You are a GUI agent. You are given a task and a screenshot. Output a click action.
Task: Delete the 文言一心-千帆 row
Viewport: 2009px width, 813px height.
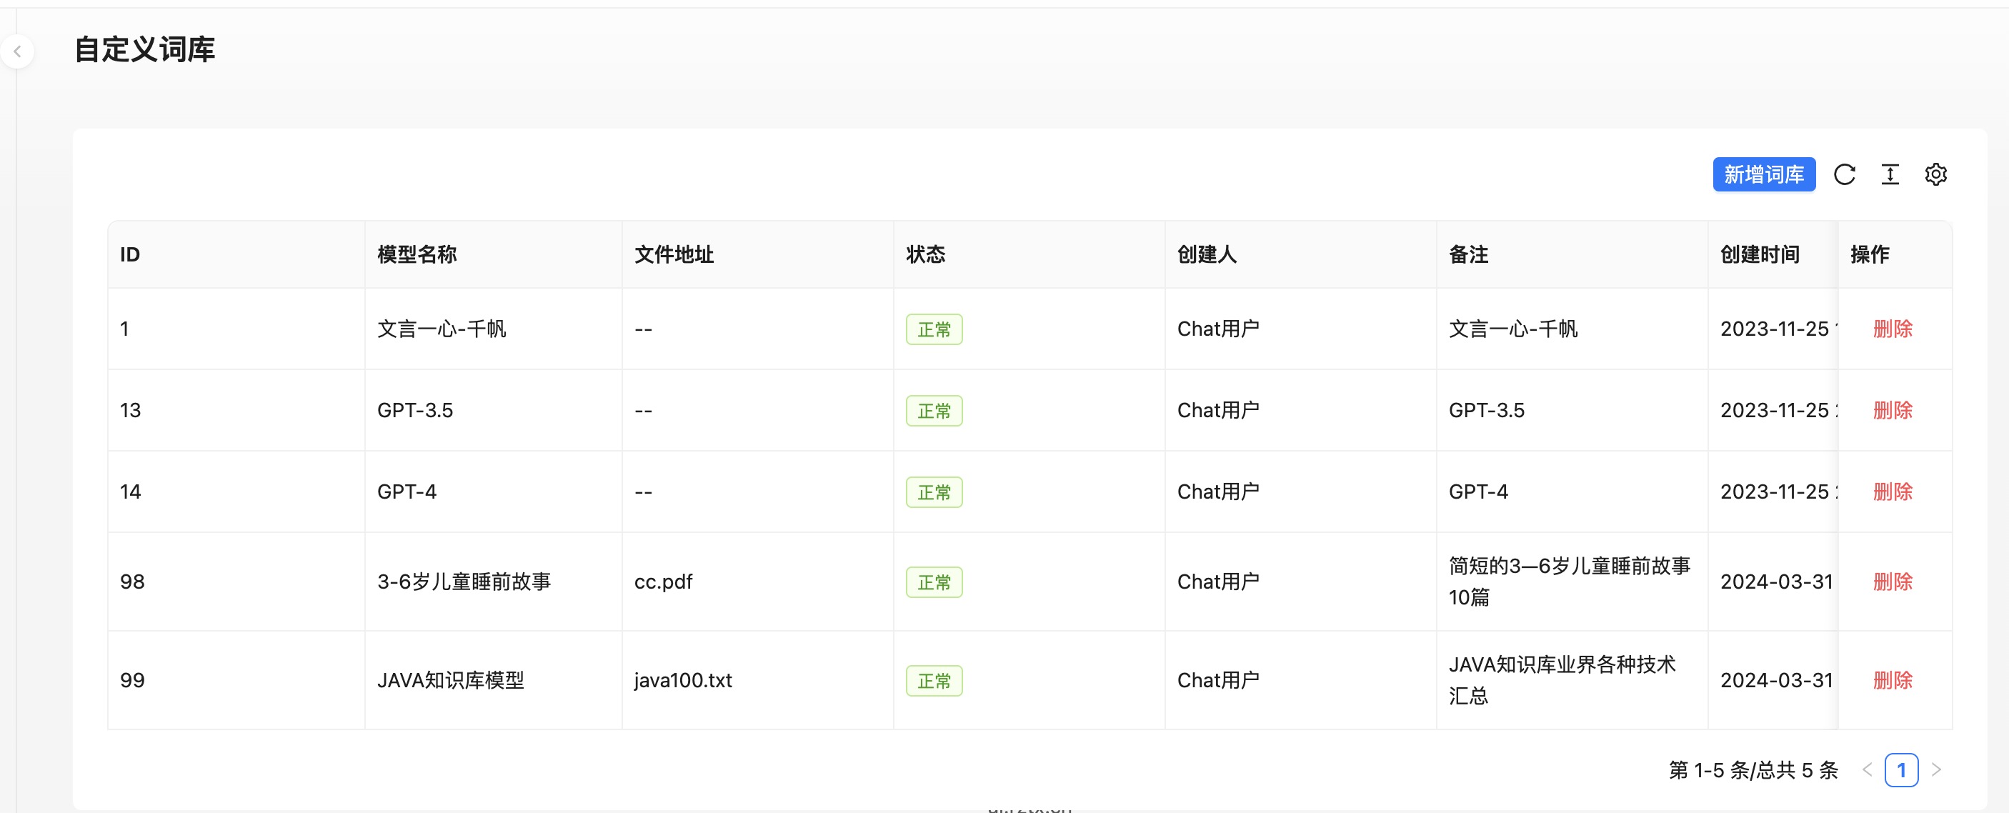(1892, 329)
